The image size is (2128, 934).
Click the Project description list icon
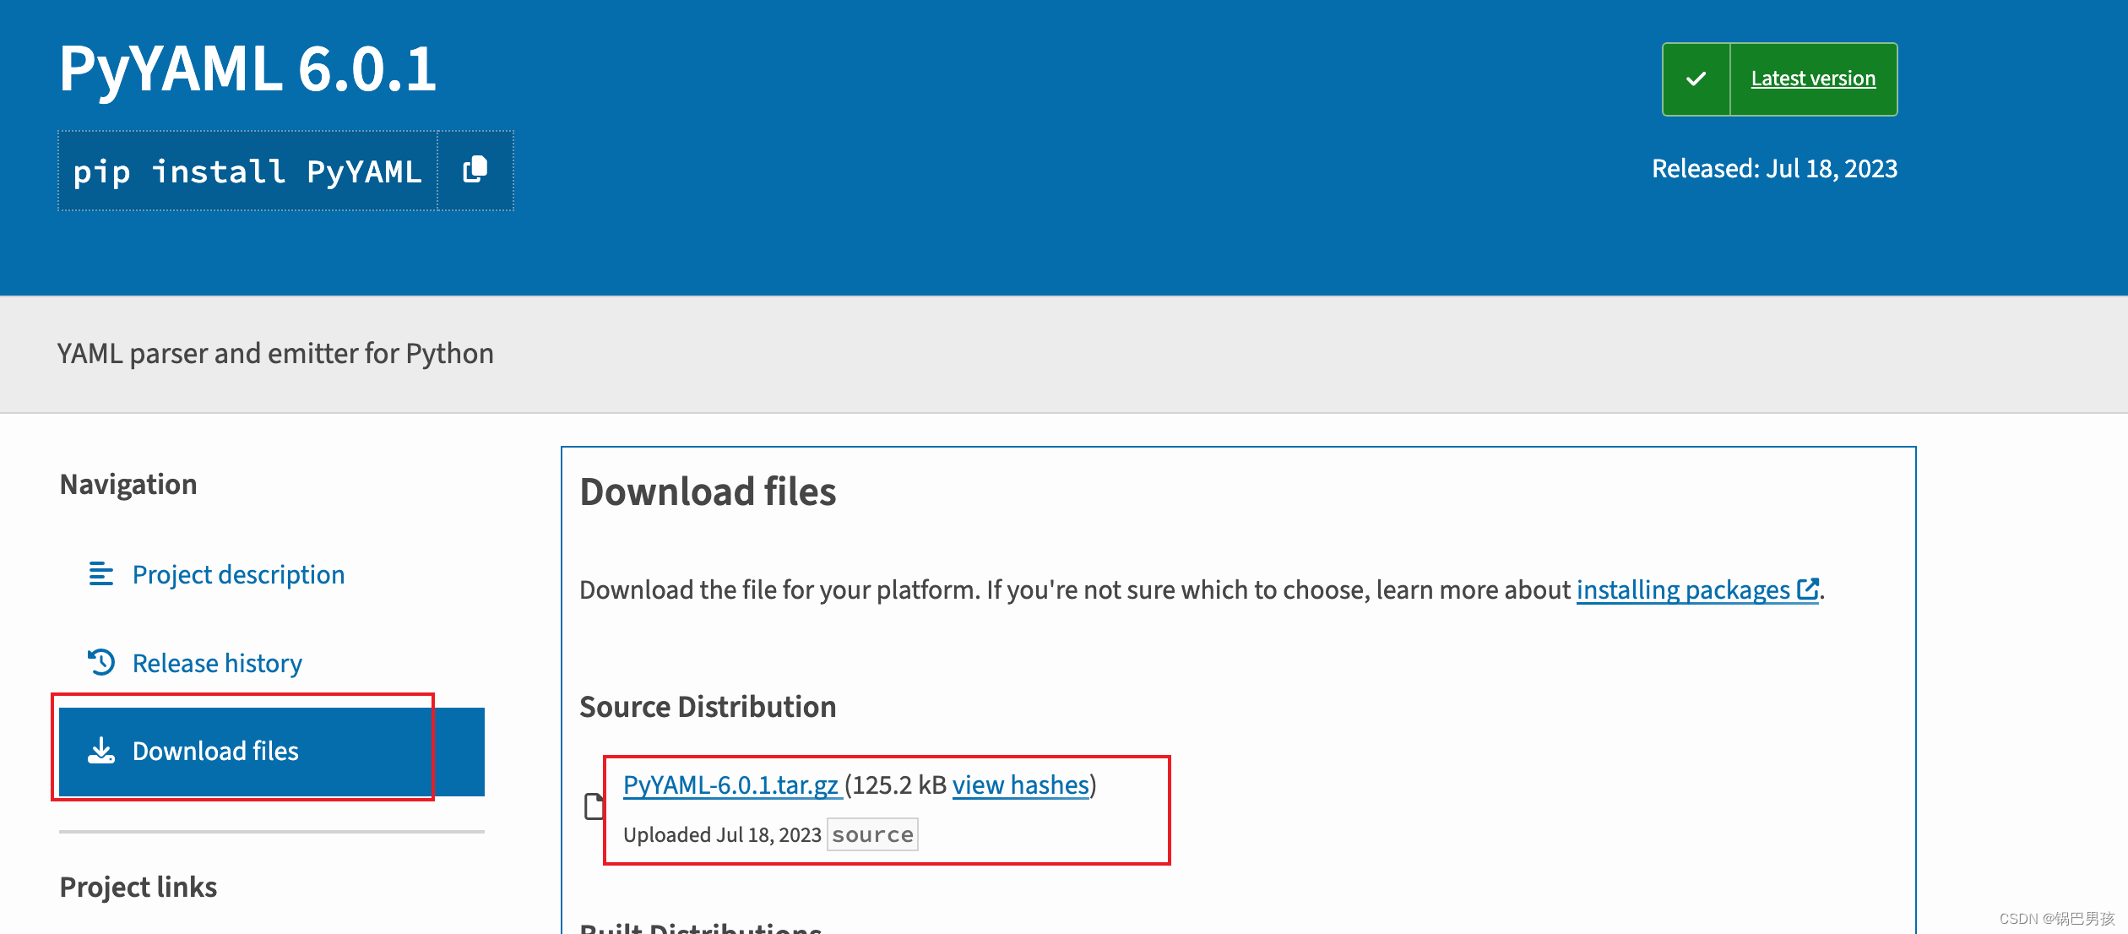pos(101,574)
